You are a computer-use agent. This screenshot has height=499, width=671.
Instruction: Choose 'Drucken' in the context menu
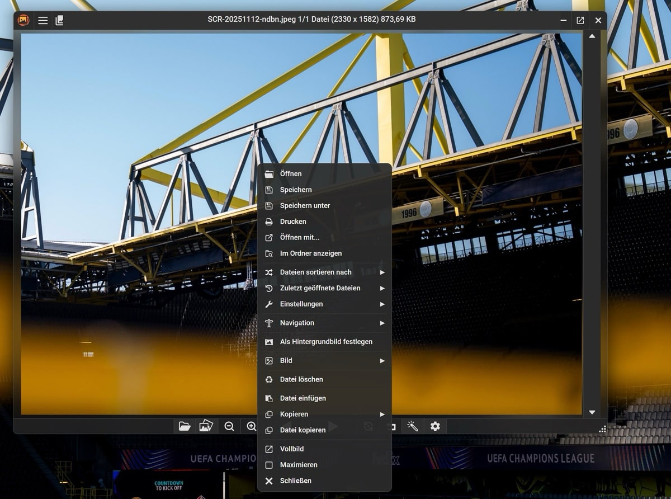pos(293,222)
